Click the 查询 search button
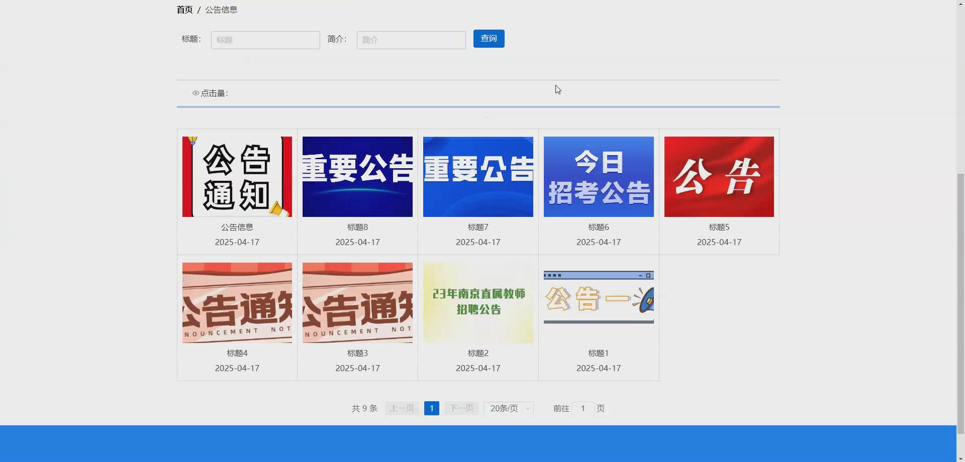 [x=488, y=38]
